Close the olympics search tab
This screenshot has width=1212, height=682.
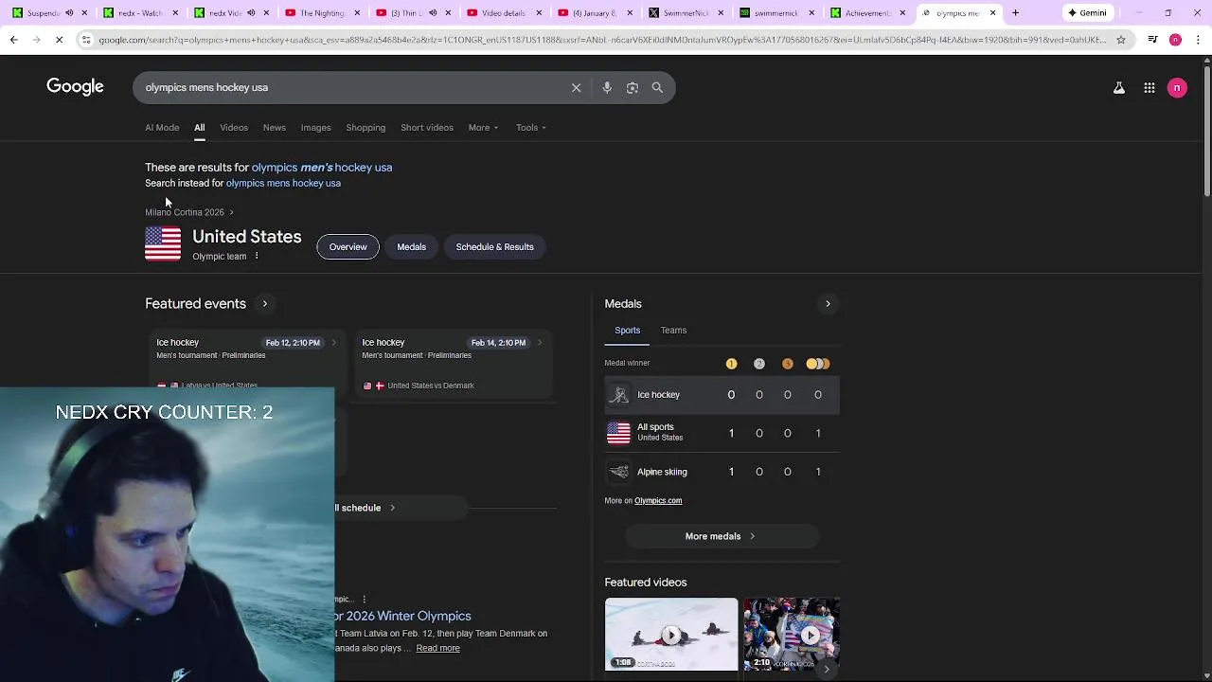coord(992,13)
